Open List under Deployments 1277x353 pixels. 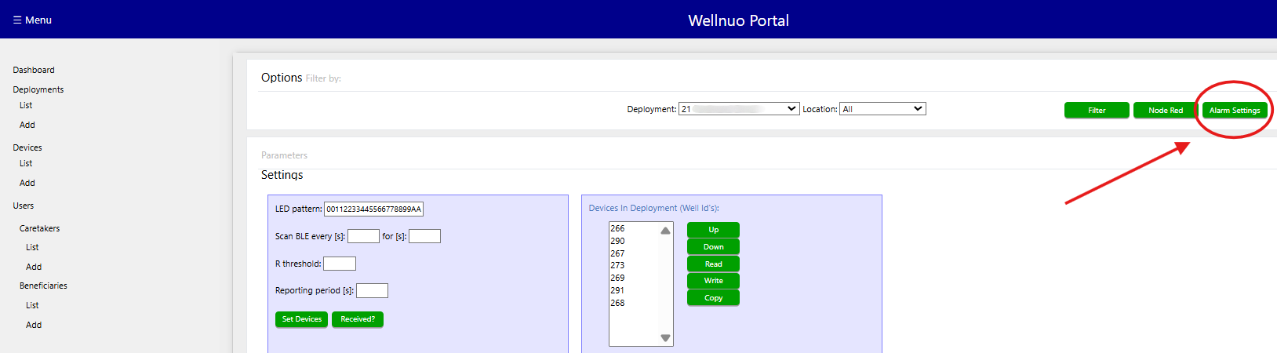tap(26, 105)
